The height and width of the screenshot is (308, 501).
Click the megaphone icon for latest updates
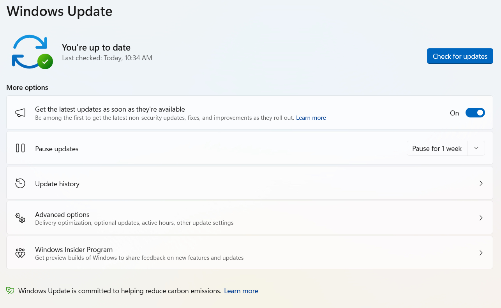(20, 113)
